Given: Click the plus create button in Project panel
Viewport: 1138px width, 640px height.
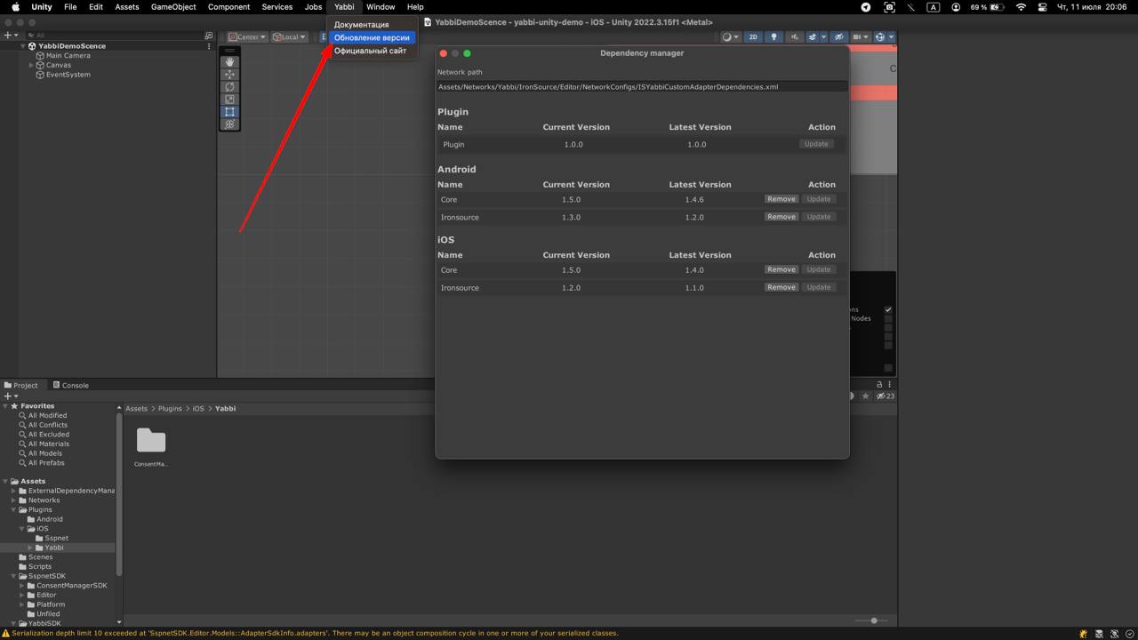Looking at the screenshot, I should (8, 396).
